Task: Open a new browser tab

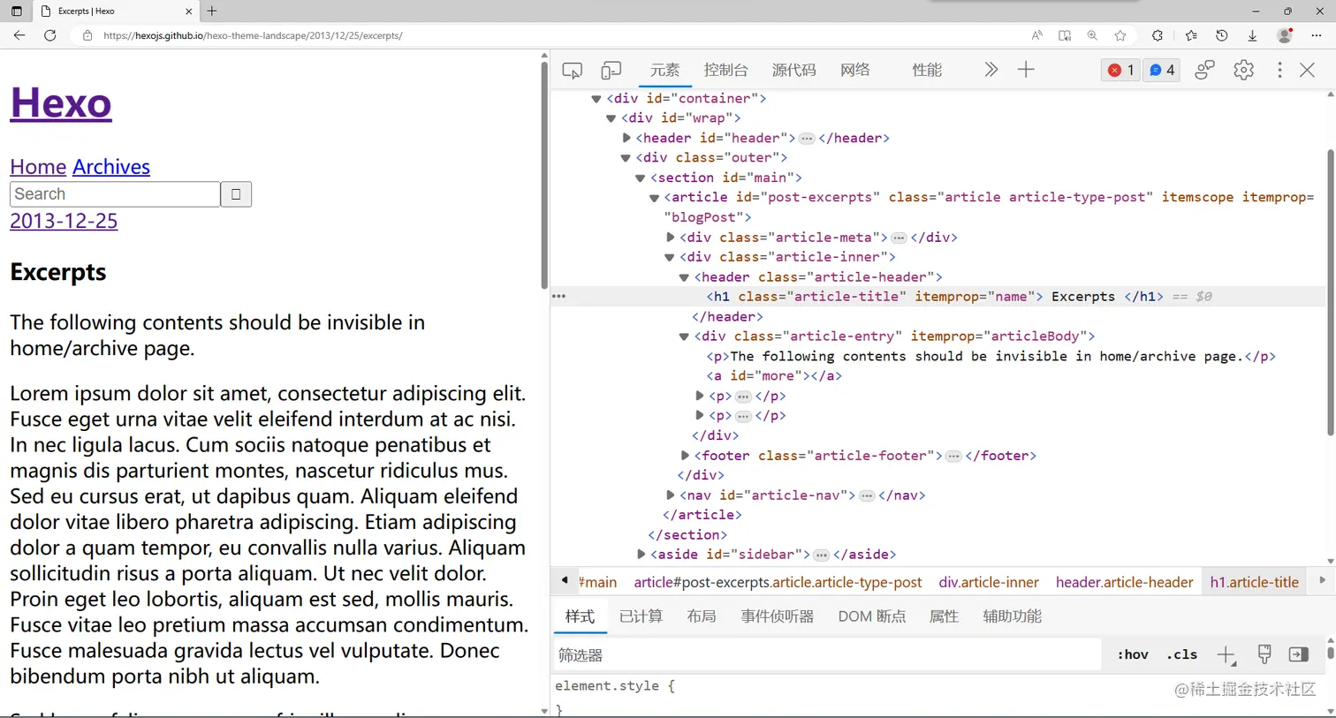Action: (x=212, y=11)
